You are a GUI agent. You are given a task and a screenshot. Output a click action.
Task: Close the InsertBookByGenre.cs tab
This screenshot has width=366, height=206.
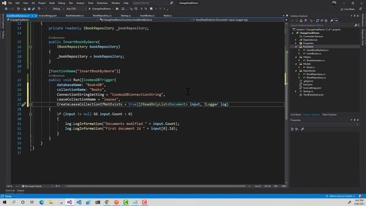(35, 15)
